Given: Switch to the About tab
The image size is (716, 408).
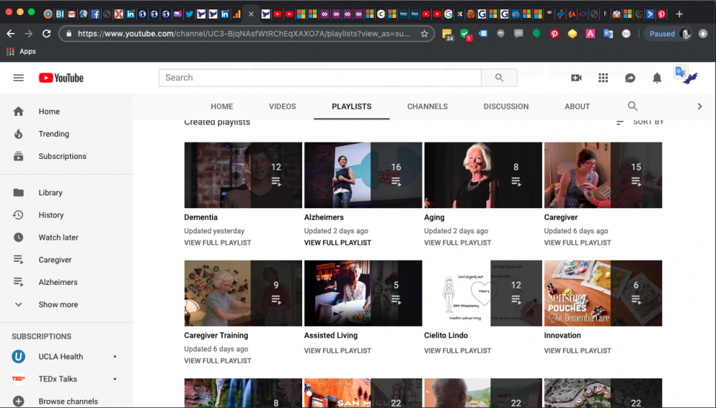Looking at the screenshot, I should click(x=577, y=107).
